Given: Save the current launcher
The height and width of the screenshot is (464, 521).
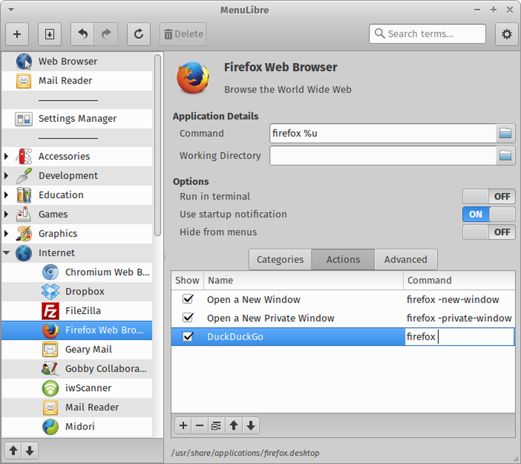Looking at the screenshot, I should tap(50, 34).
